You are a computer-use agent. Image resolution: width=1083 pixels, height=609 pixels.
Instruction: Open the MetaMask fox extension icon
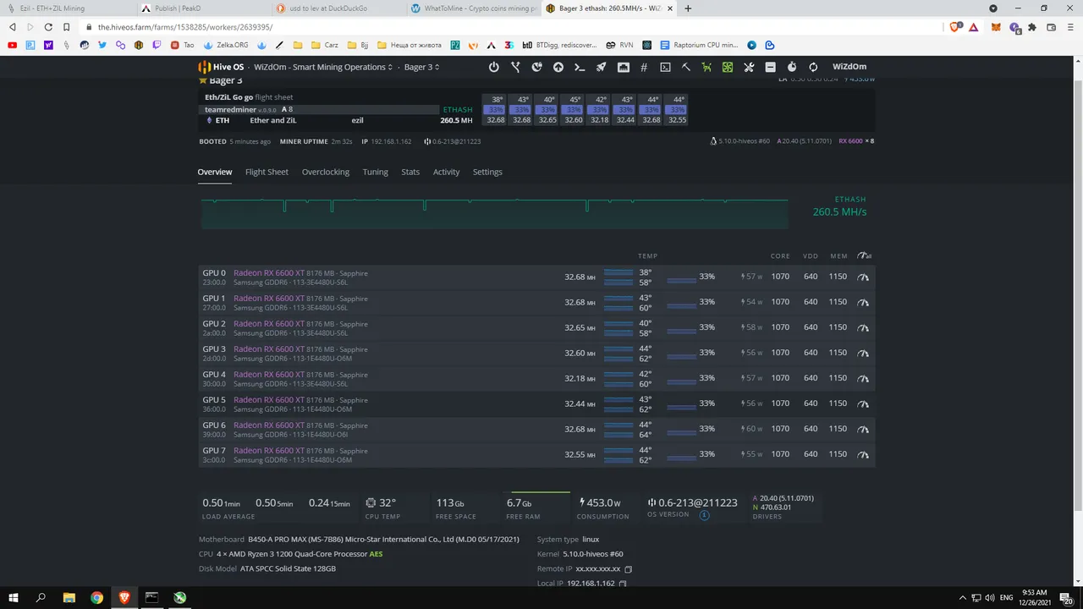click(x=996, y=27)
